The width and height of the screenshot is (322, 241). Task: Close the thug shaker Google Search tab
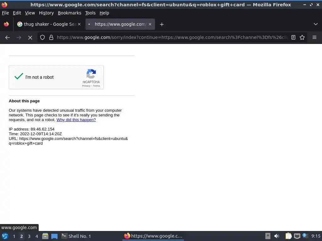(79, 24)
